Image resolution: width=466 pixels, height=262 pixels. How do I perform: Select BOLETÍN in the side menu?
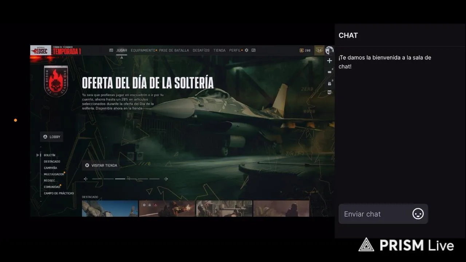(50, 155)
